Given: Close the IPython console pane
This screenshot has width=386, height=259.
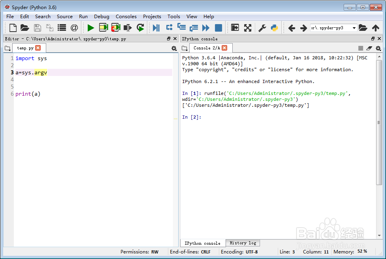Looking at the screenshot, I should pos(379,39).
